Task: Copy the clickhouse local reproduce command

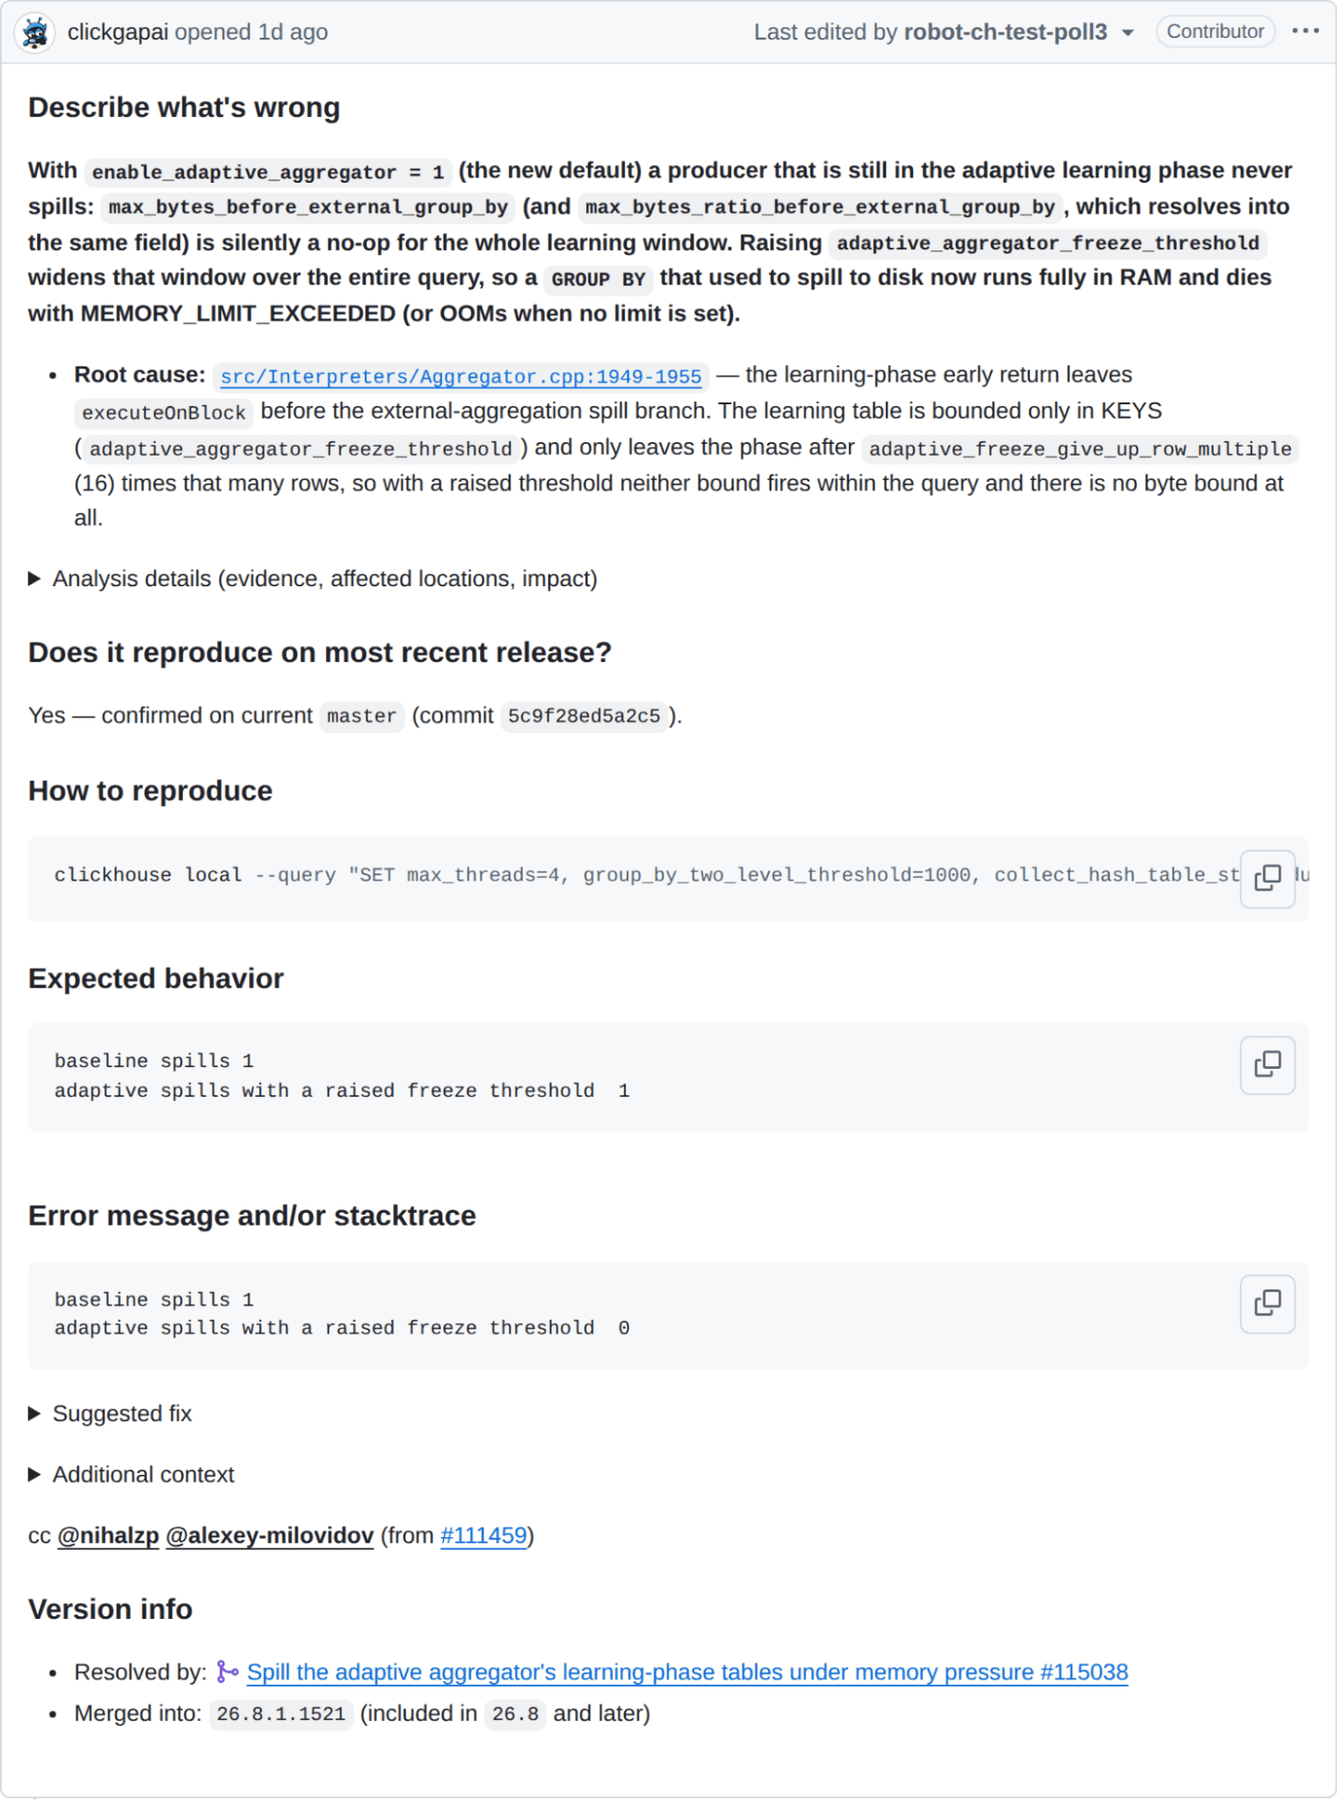Action: [1267, 878]
